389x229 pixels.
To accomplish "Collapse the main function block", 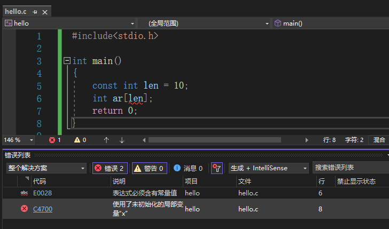I will 67,60.
